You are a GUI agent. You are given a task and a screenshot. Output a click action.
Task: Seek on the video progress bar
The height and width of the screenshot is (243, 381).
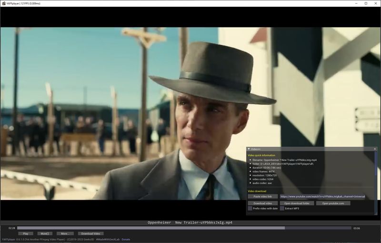184,228
